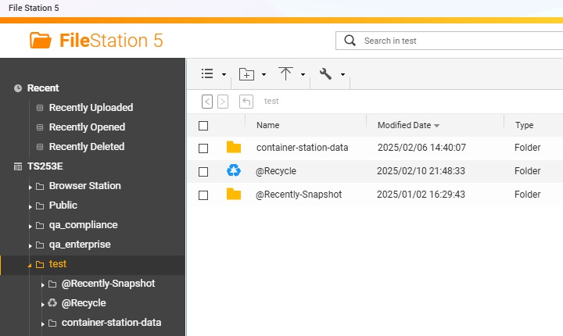
Task: Click the @Recently-Snapshot yellow folder icon
Action: (234, 195)
